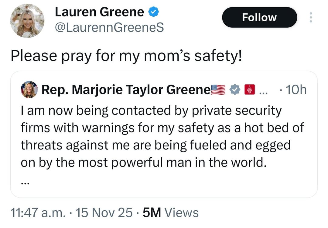Click the American flag emoji in quoted name

click(x=218, y=90)
